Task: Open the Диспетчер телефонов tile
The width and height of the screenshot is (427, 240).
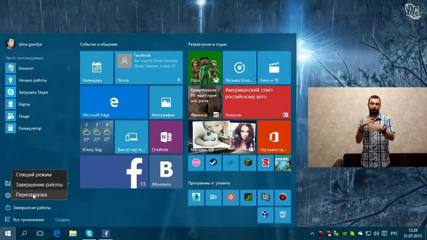Action: (x=131, y=137)
